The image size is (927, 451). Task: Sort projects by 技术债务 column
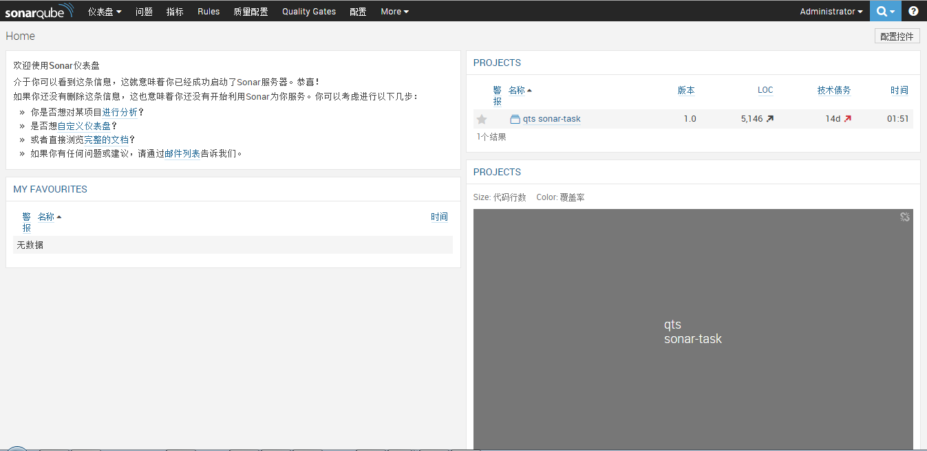[834, 90]
